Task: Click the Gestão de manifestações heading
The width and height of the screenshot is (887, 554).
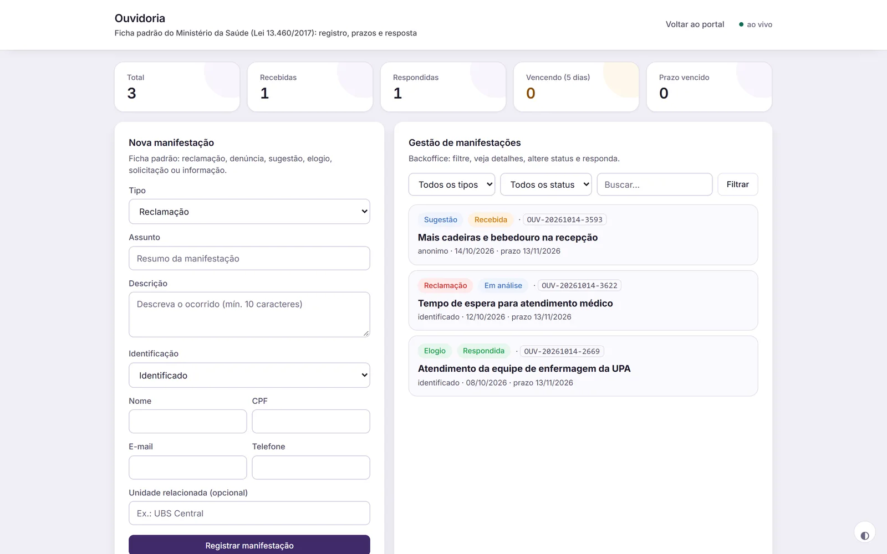Action: [x=465, y=142]
